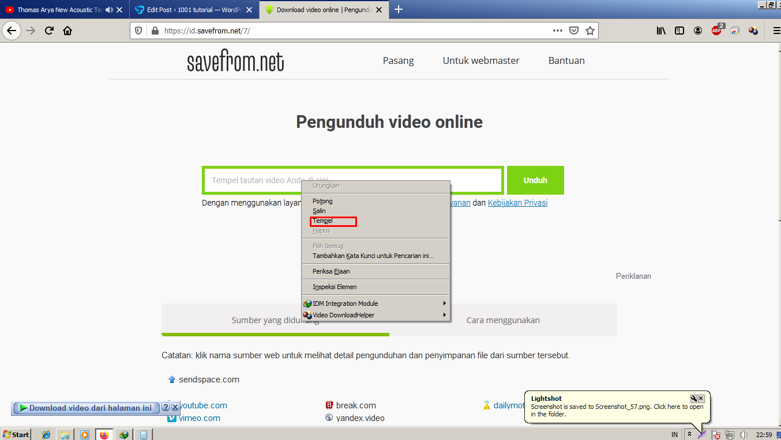
Task: Open the youtube.com source link
Action: coord(203,405)
